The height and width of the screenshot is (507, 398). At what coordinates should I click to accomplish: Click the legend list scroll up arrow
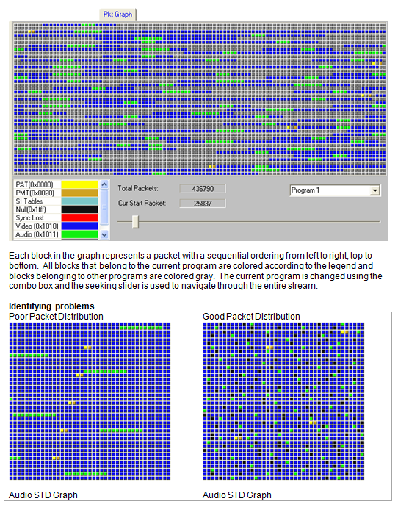point(104,184)
